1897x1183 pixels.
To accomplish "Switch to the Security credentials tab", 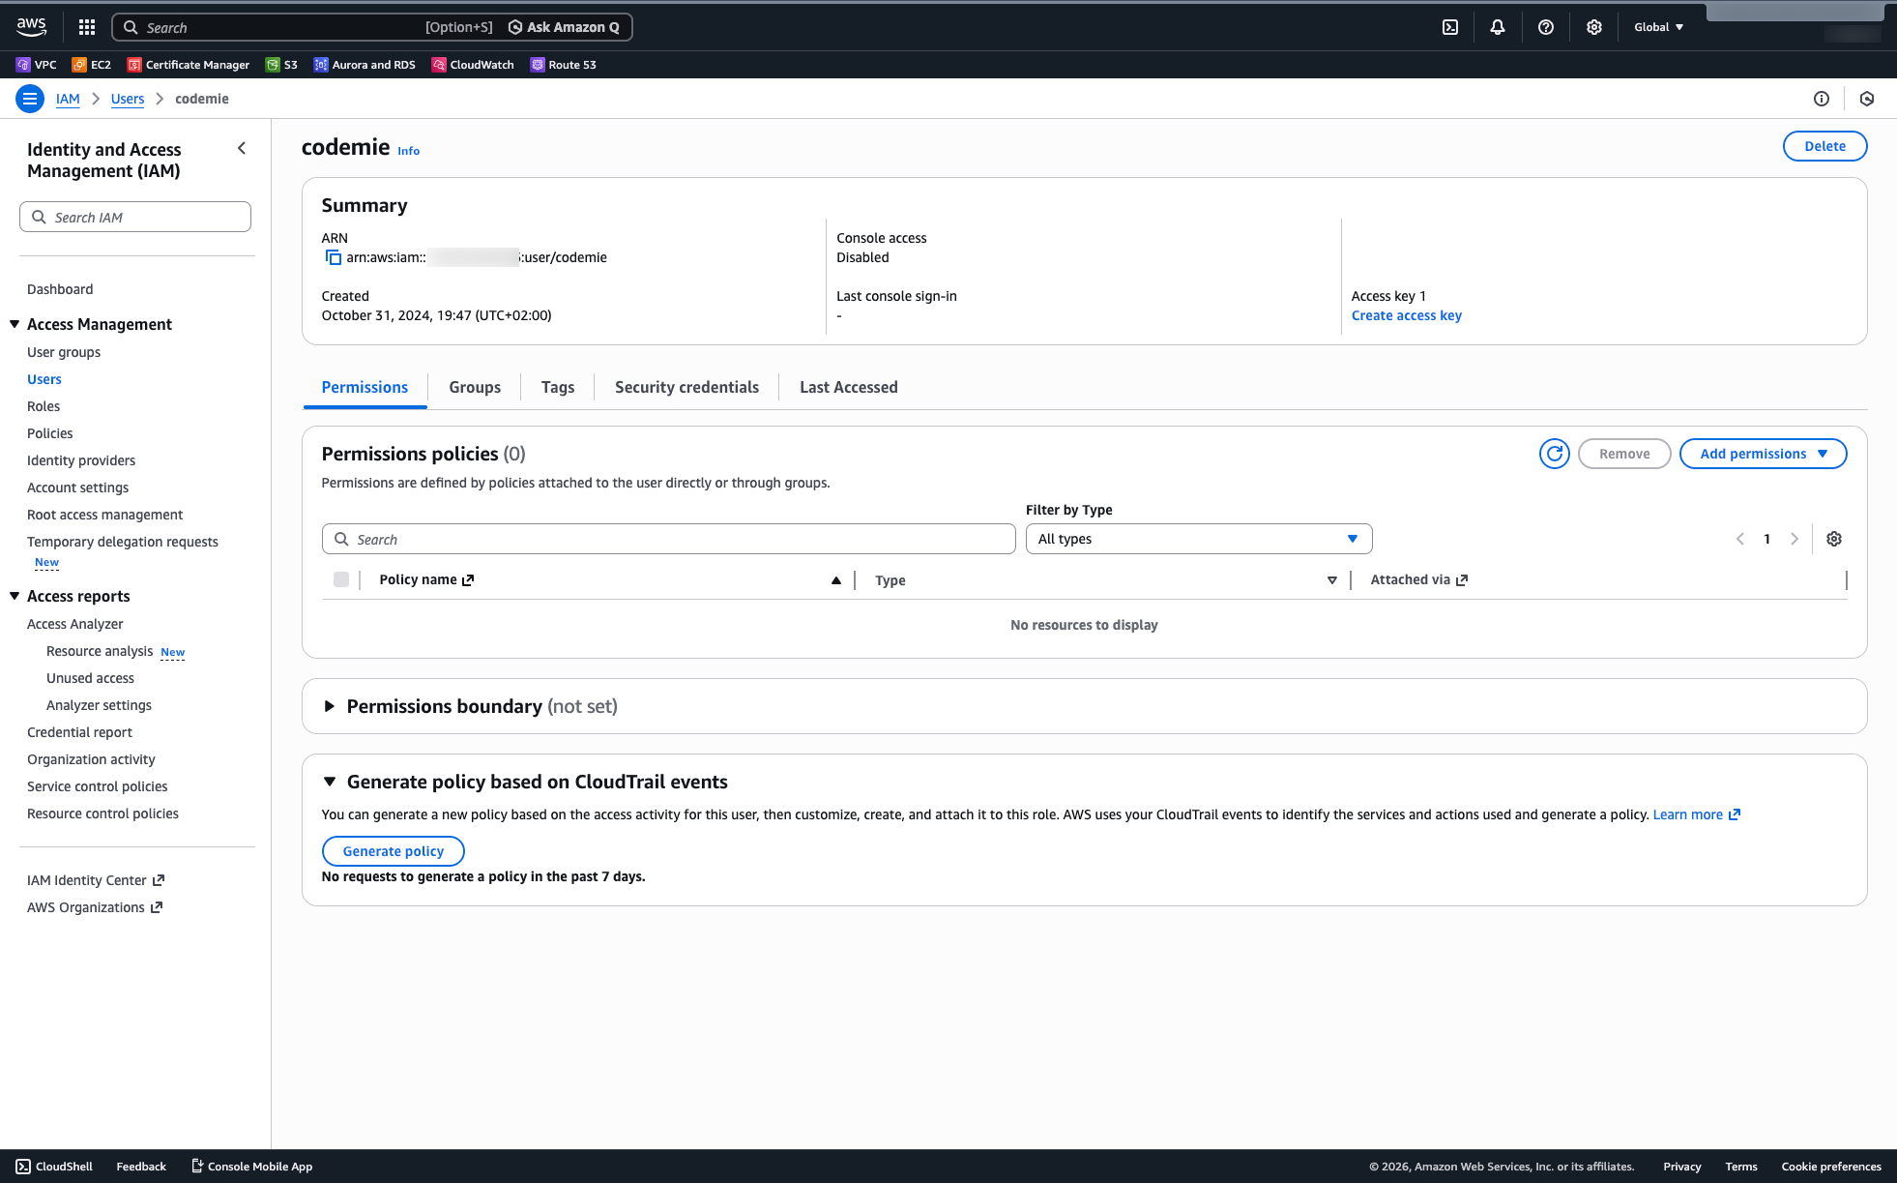I will coord(686,387).
